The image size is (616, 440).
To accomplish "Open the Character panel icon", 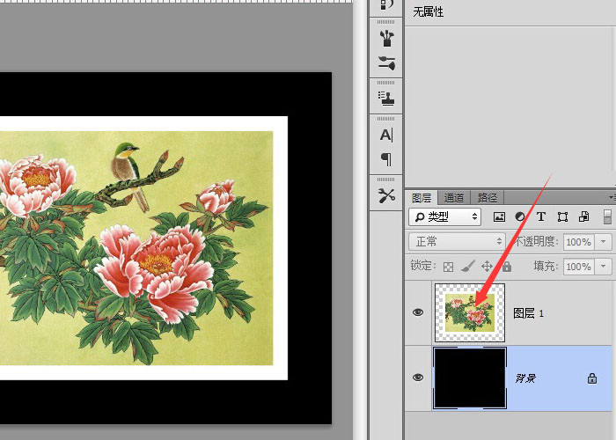I will click(x=386, y=135).
